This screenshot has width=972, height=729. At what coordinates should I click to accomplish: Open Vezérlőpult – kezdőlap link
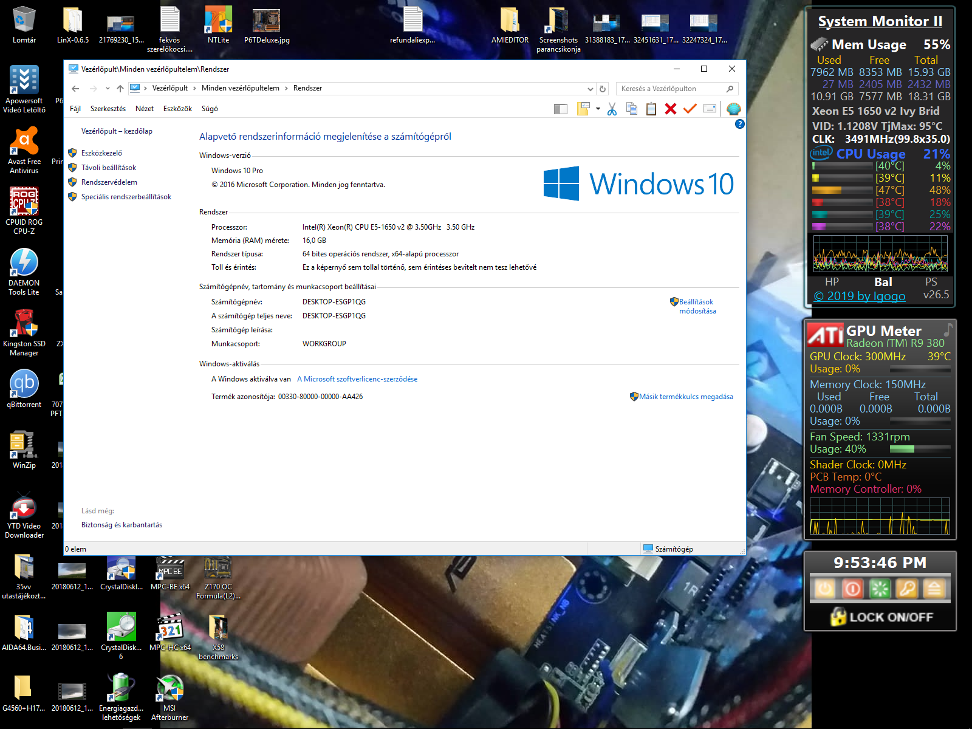point(117,131)
